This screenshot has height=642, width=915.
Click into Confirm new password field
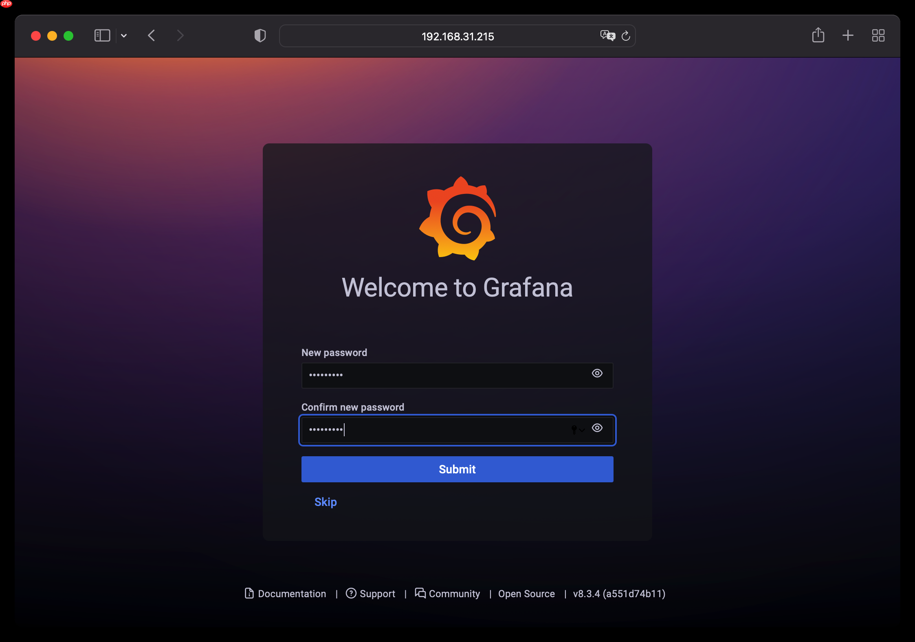tap(457, 430)
